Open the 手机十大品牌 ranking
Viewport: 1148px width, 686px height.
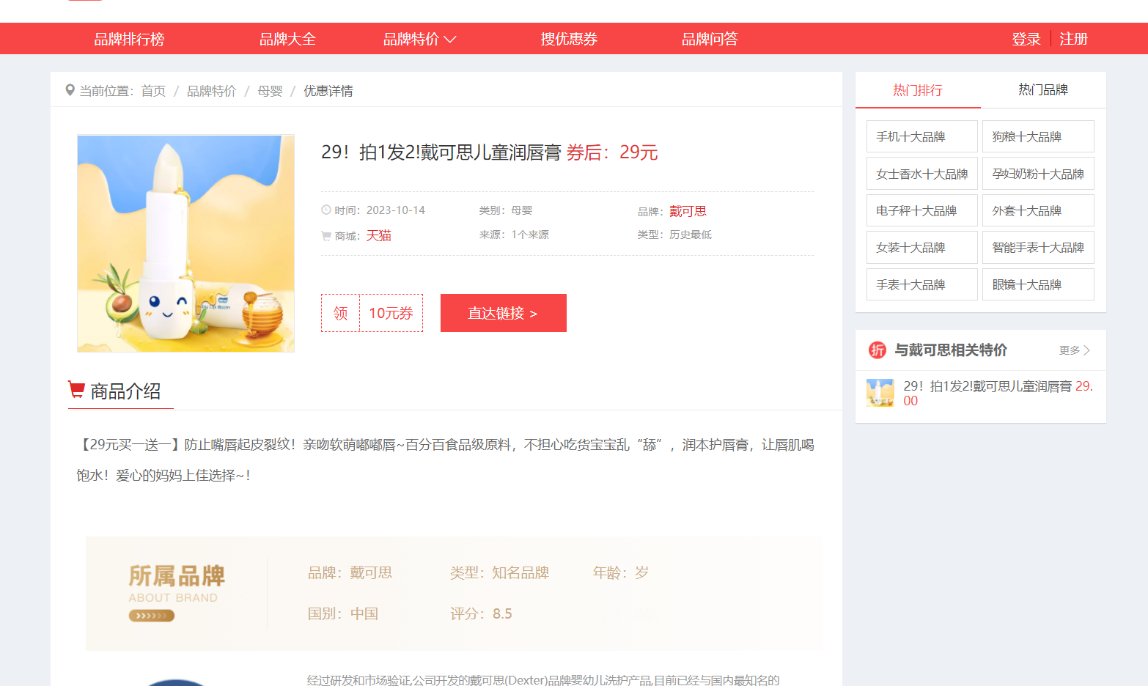921,137
